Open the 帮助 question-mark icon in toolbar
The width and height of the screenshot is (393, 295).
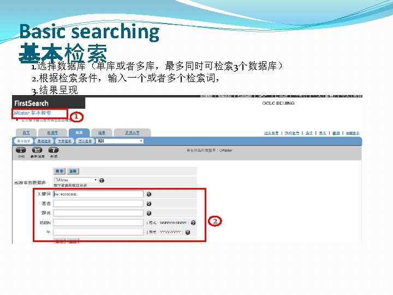click(53, 150)
